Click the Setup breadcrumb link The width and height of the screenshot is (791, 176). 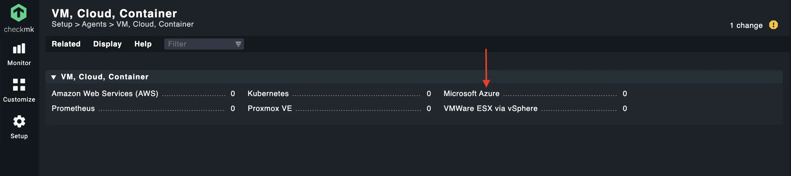coord(62,24)
